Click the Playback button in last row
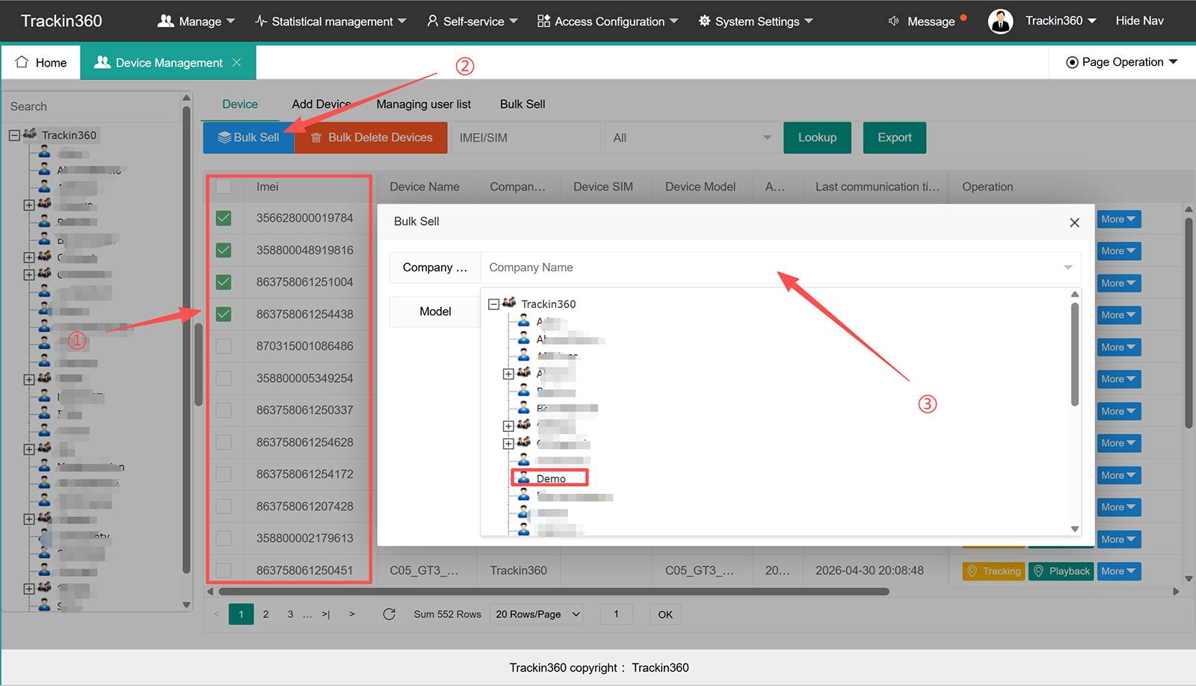The height and width of the screenshot is (686, 1196). (x=1061, y=571)
